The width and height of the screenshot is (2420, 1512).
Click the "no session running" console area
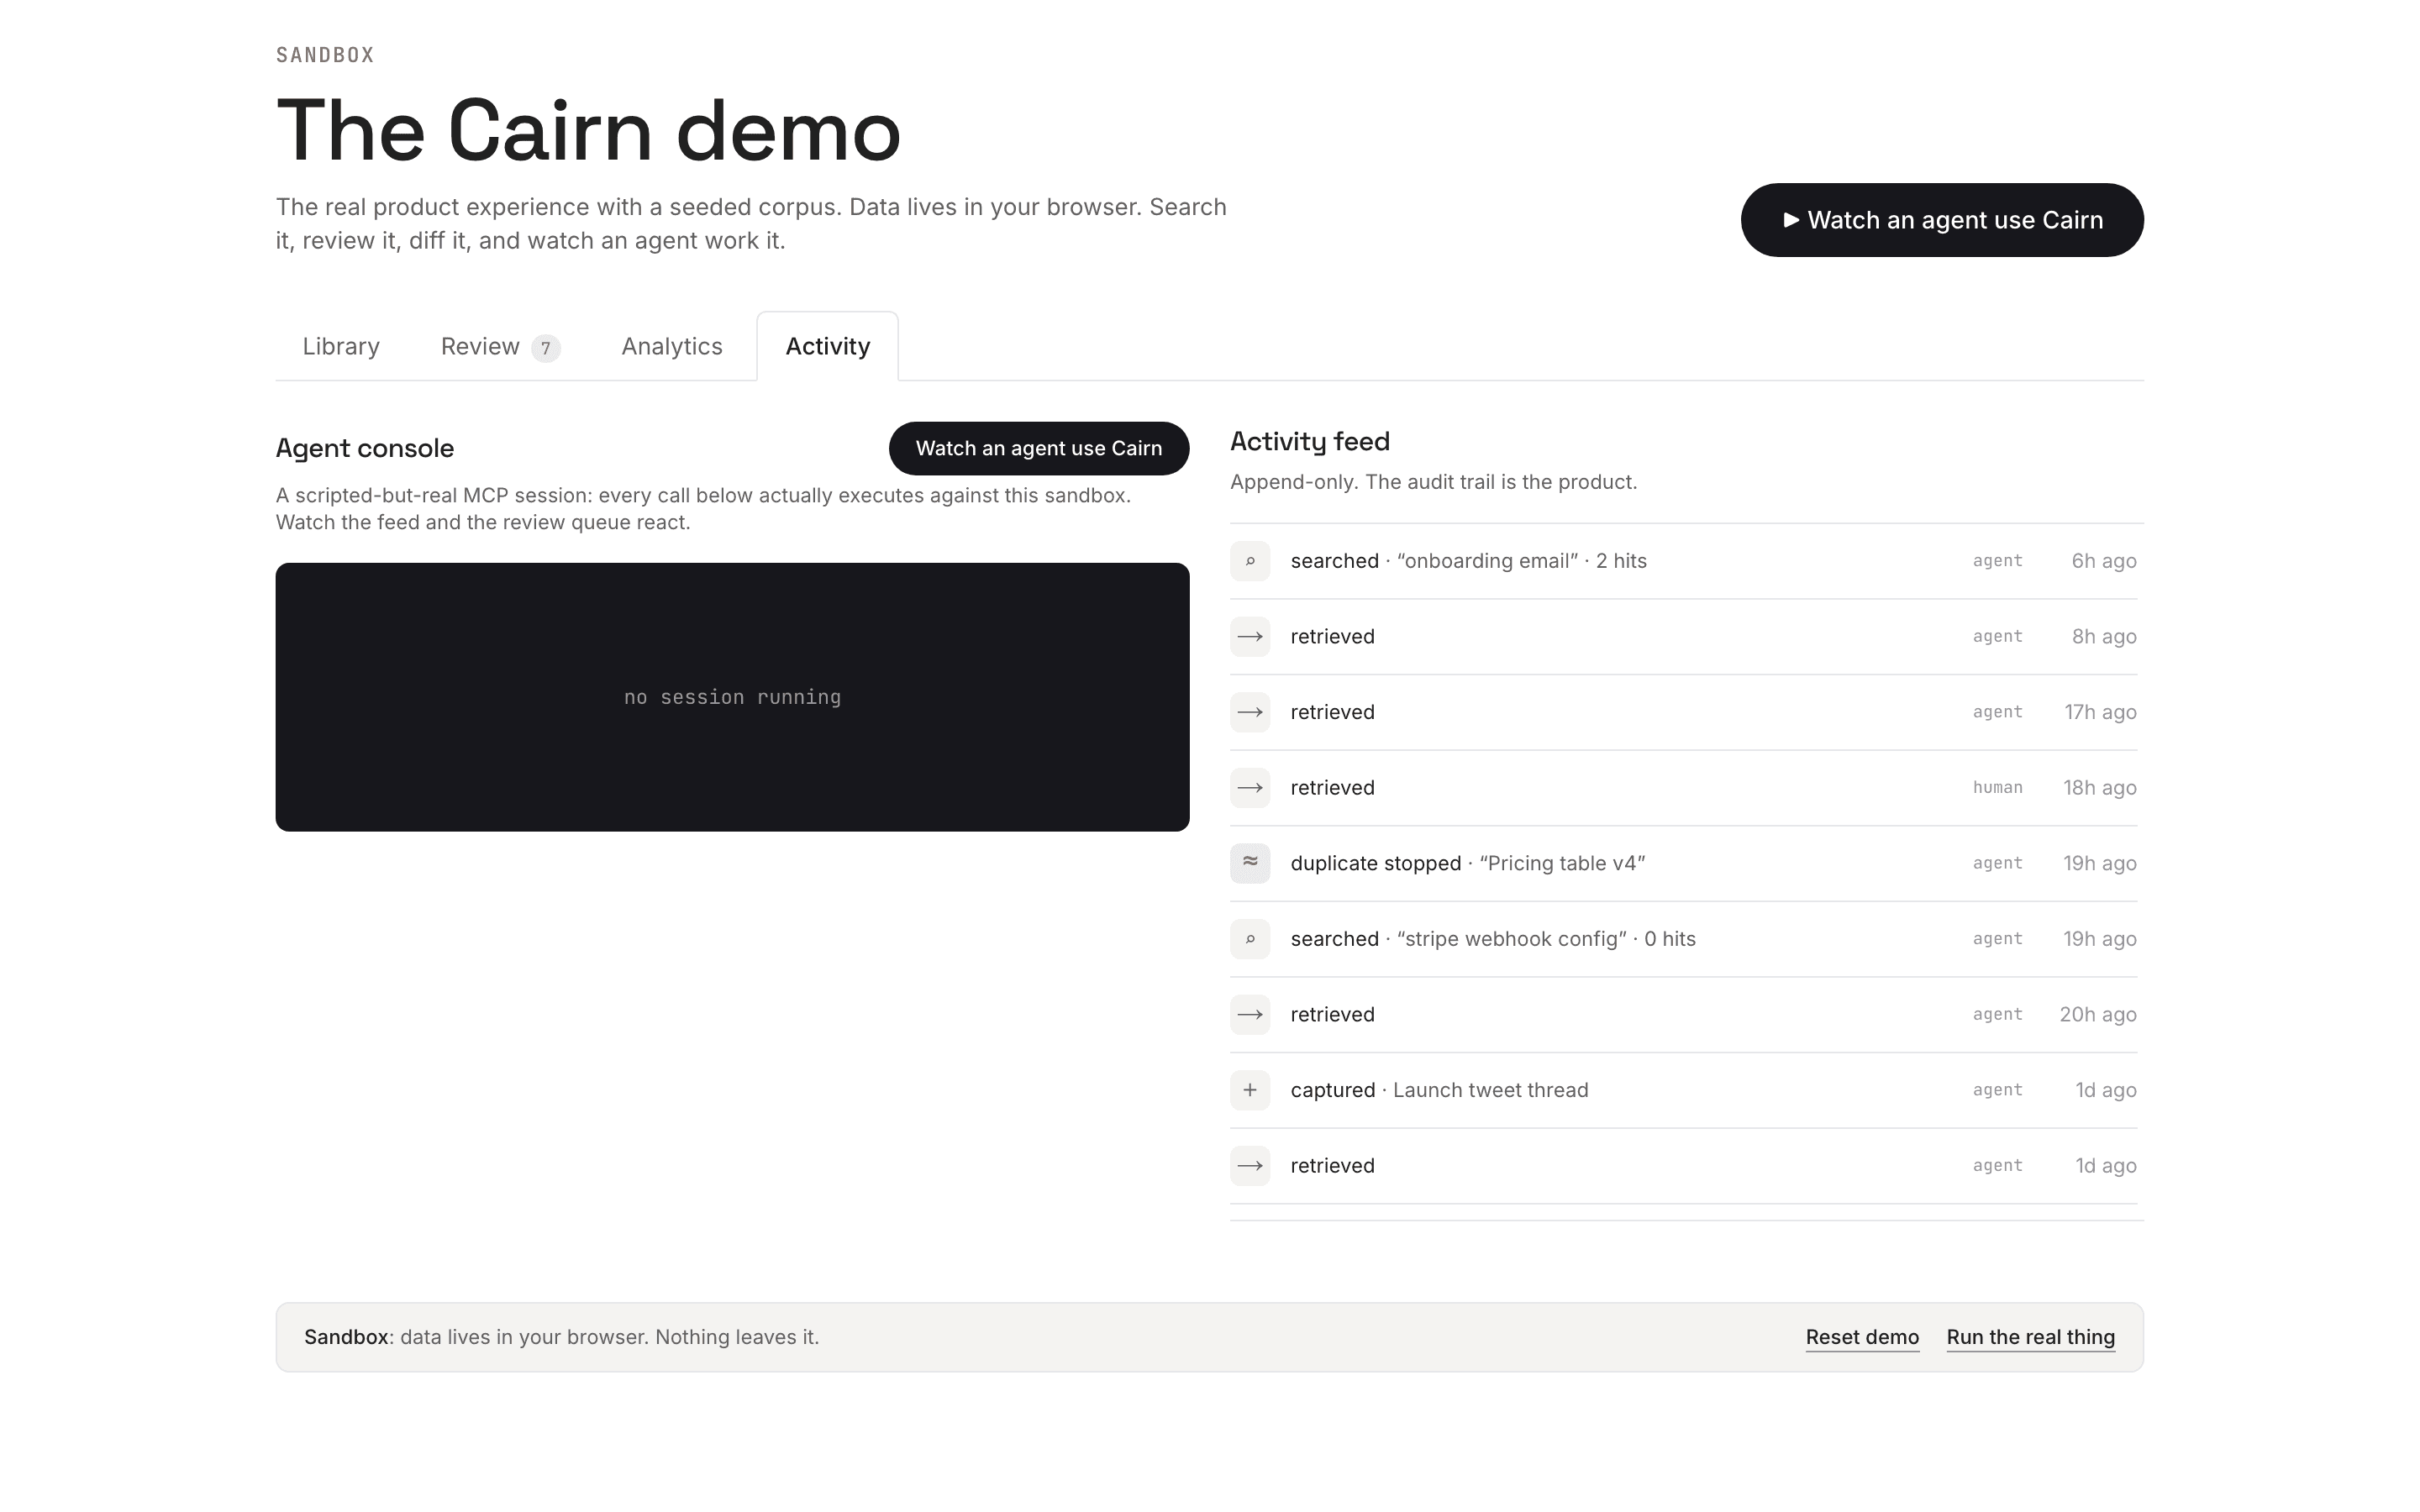coord(732,697)
